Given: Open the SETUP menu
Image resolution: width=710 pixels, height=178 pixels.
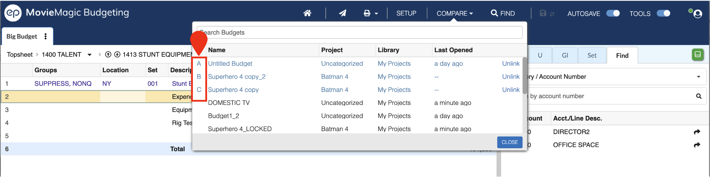Looking at the screenshot, I should (406, 13).
